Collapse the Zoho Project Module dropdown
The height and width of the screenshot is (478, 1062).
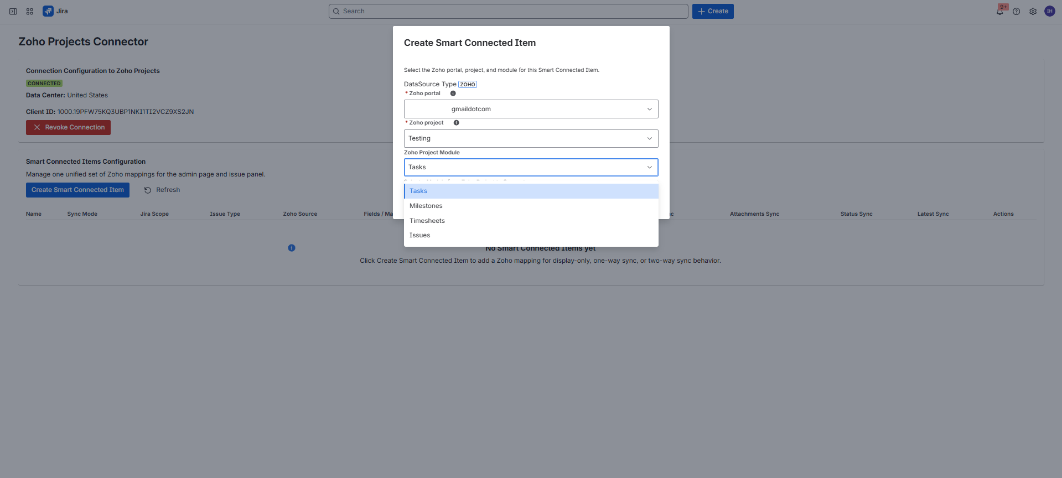tap(531, 167)
